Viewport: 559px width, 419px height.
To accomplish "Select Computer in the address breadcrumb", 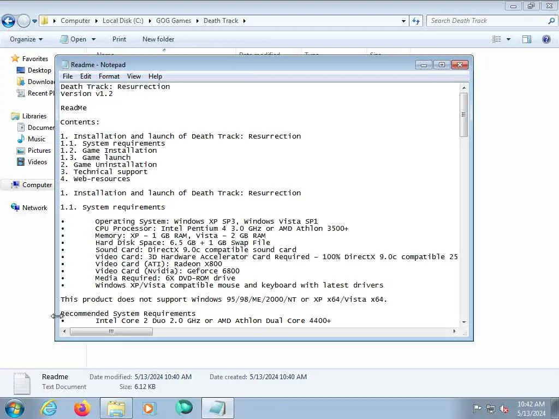I will (x=75, y=21).
